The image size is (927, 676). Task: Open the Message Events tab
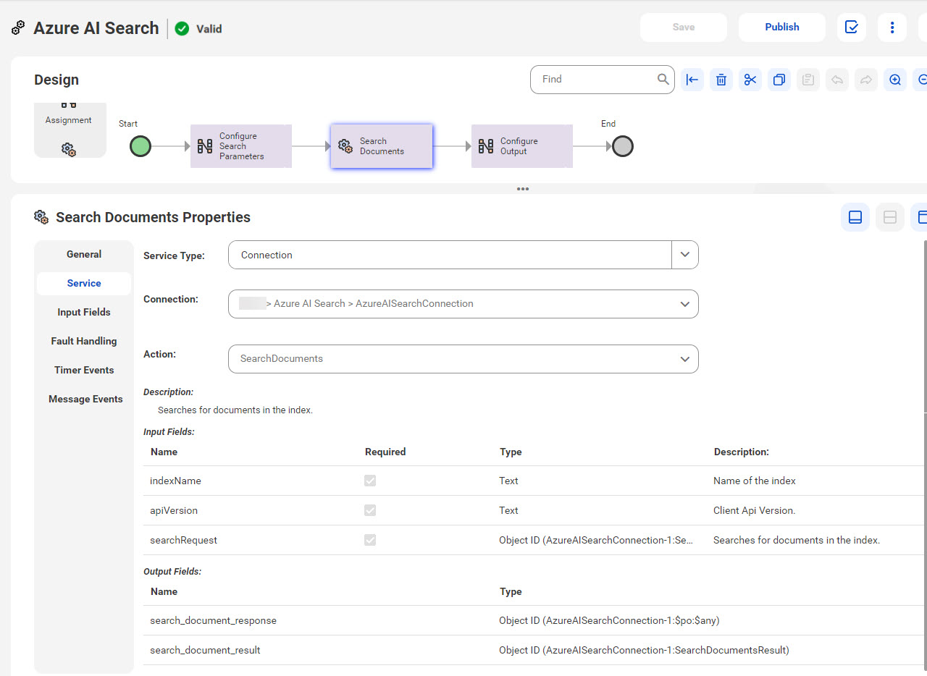coord(84,399)
